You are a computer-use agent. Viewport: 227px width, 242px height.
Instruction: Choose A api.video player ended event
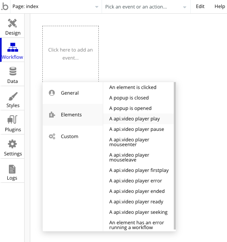(139, 191)
